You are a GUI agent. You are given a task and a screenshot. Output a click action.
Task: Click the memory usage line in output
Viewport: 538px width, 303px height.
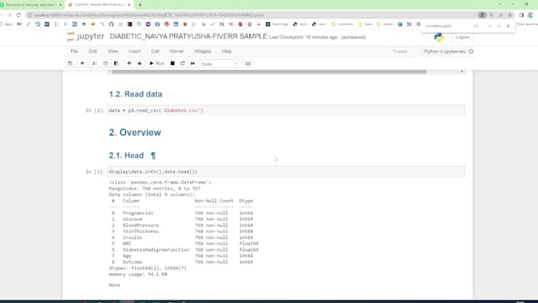click(138, 275)
